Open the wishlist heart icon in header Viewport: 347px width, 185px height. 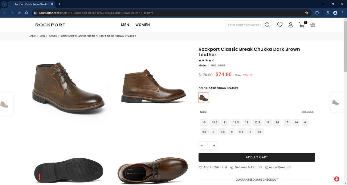pyautogui.click(x=280, y=25)
